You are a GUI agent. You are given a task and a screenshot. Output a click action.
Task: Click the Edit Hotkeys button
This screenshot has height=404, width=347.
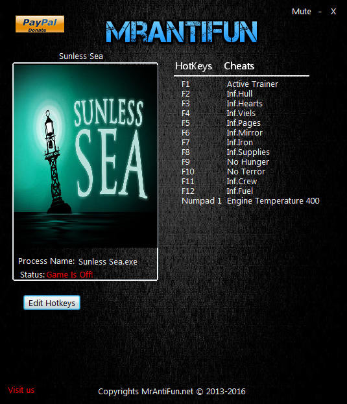coord(52,303)
